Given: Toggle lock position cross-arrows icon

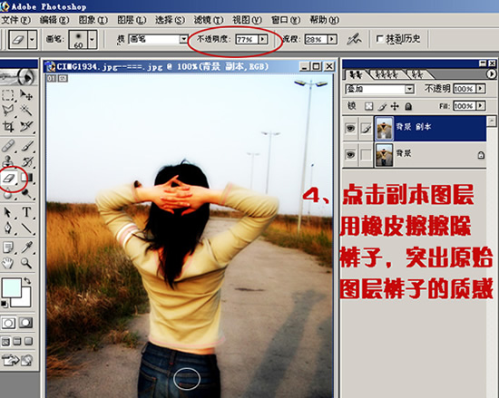Looking at the screenshot, I should coord(395,106).
